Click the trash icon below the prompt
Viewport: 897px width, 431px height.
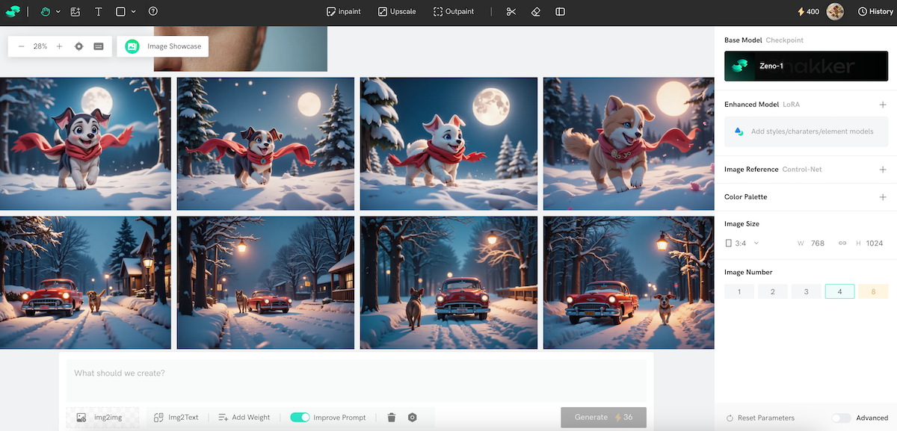coord(391,418)
